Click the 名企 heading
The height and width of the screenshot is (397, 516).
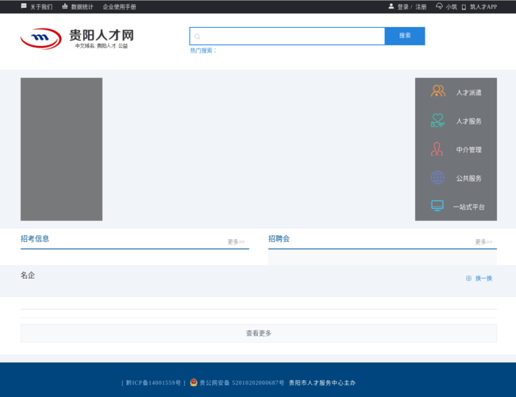tap(28, 276)
